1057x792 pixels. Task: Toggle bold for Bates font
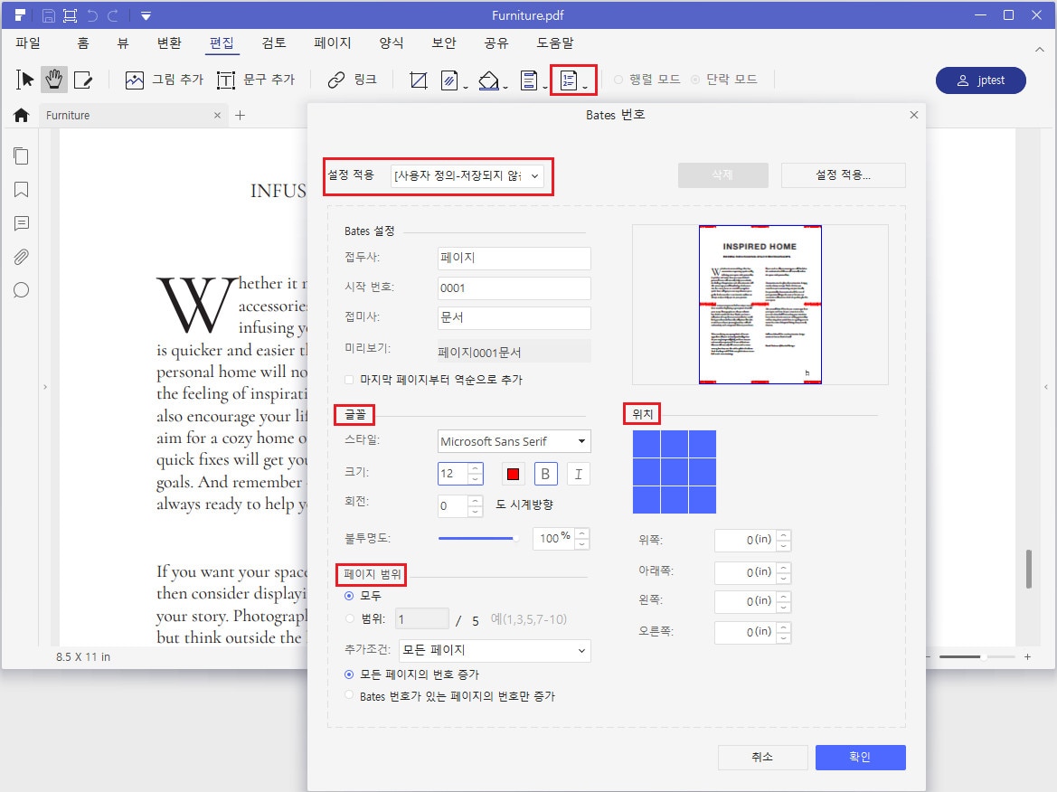[545, 474]
